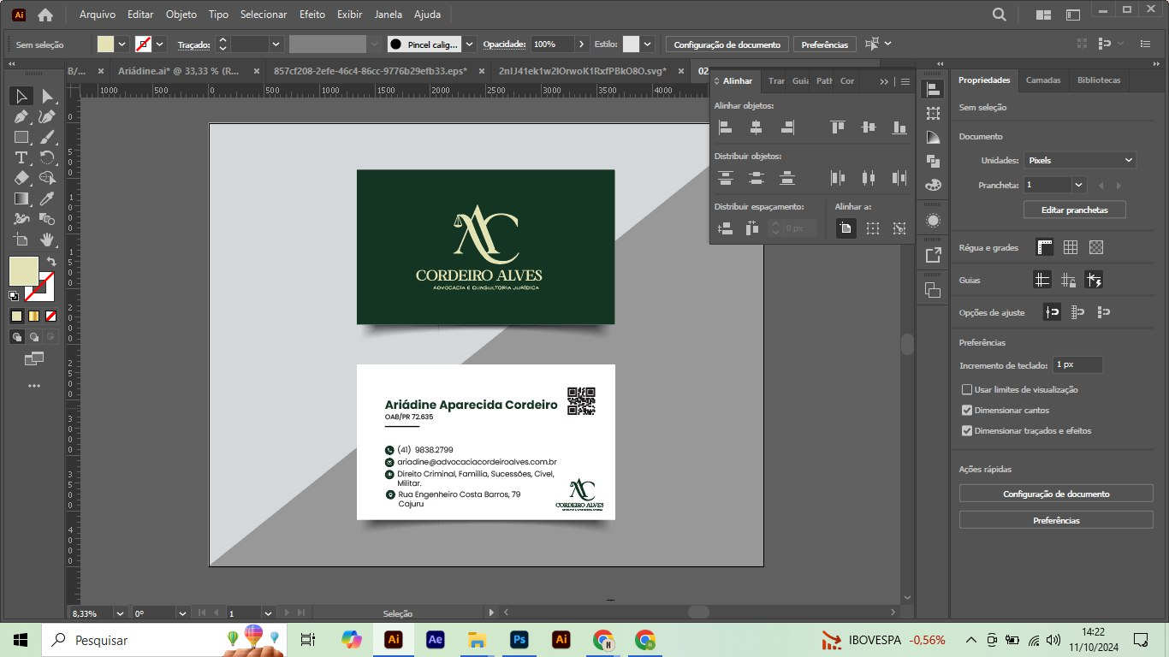Open the Prancheta number dropdown
Screen dimensions: 1169x657
pos(1078,184)
